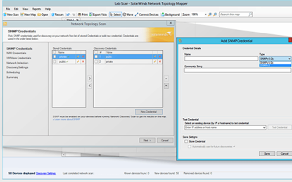Image resolution: width=292 pixels, height=182 pixels.
Task: Check the stored 'public' credential checkbox
Action: (55, 62)
